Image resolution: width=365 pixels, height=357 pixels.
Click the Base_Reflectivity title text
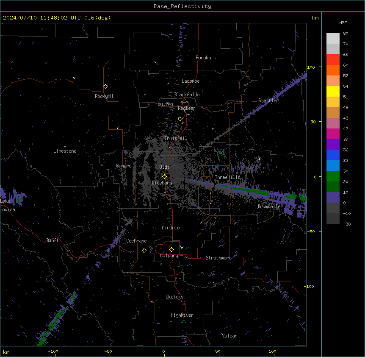point(182,6)
